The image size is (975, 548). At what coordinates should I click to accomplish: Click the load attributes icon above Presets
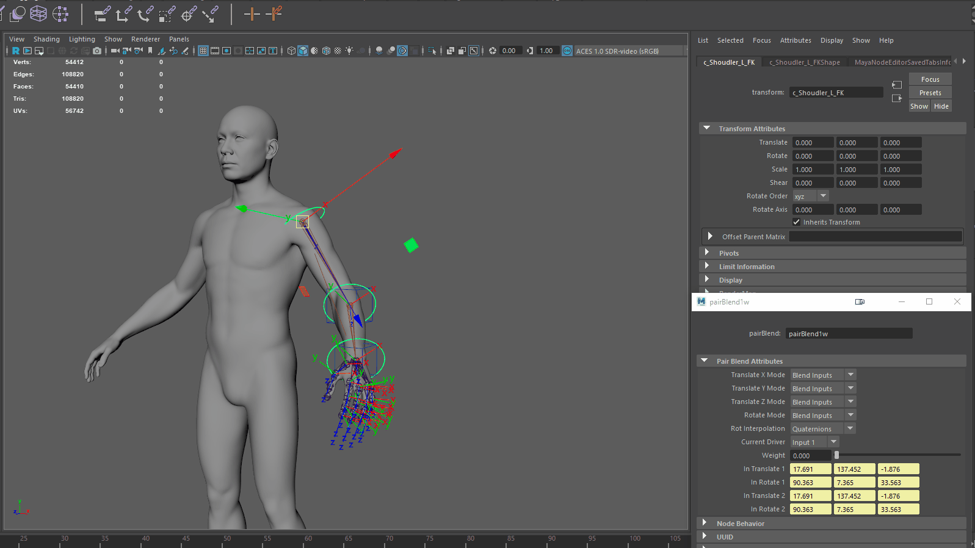897,85
